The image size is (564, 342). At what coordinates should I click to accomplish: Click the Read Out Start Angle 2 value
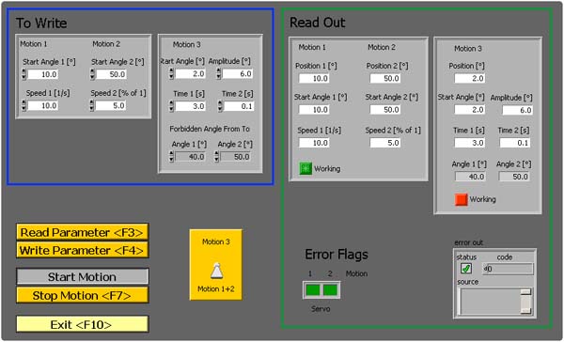coord(384,110)
